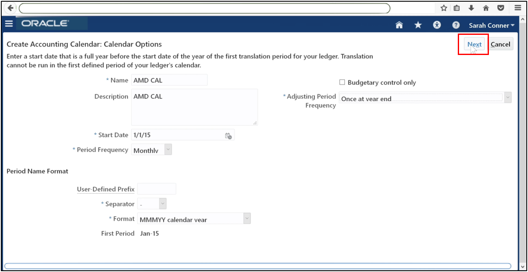Bookmark the page using the address bar star
The image size is (528, 272).
pos(443,8)
